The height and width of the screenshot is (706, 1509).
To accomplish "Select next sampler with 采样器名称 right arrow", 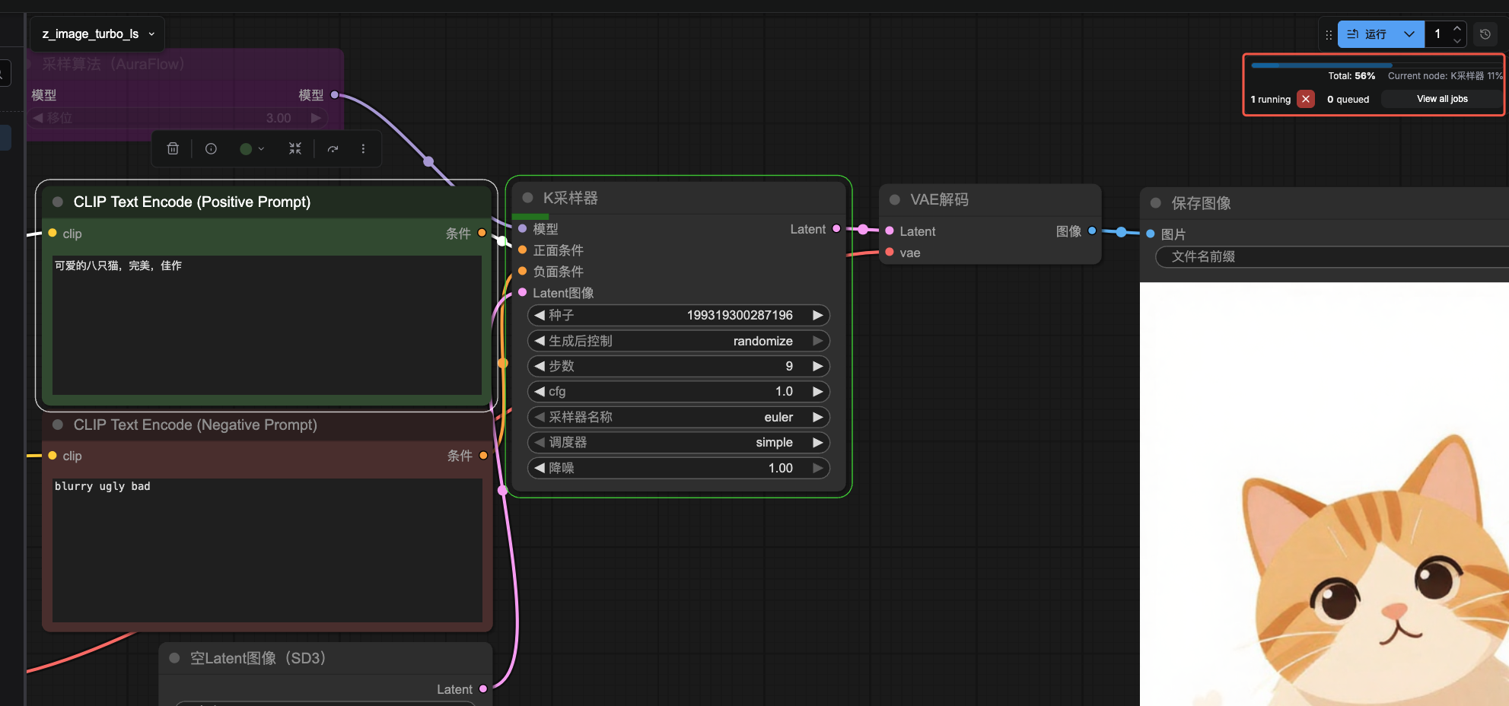I will click(x=818, y=417).
